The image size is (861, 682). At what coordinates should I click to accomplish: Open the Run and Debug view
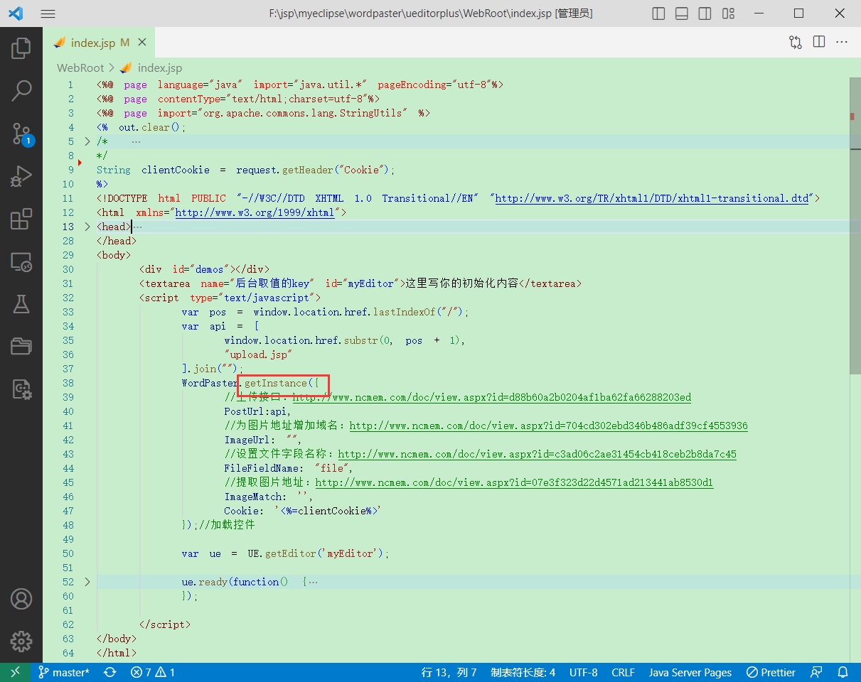point(21,176)
